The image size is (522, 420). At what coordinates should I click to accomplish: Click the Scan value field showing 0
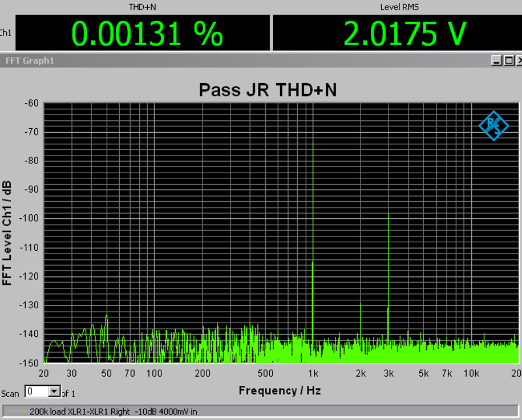tap(37, 392)
